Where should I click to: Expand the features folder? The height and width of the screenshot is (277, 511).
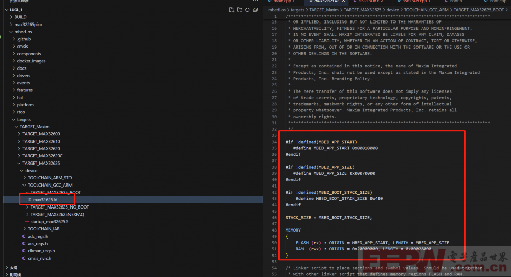[x=14, y=90]
